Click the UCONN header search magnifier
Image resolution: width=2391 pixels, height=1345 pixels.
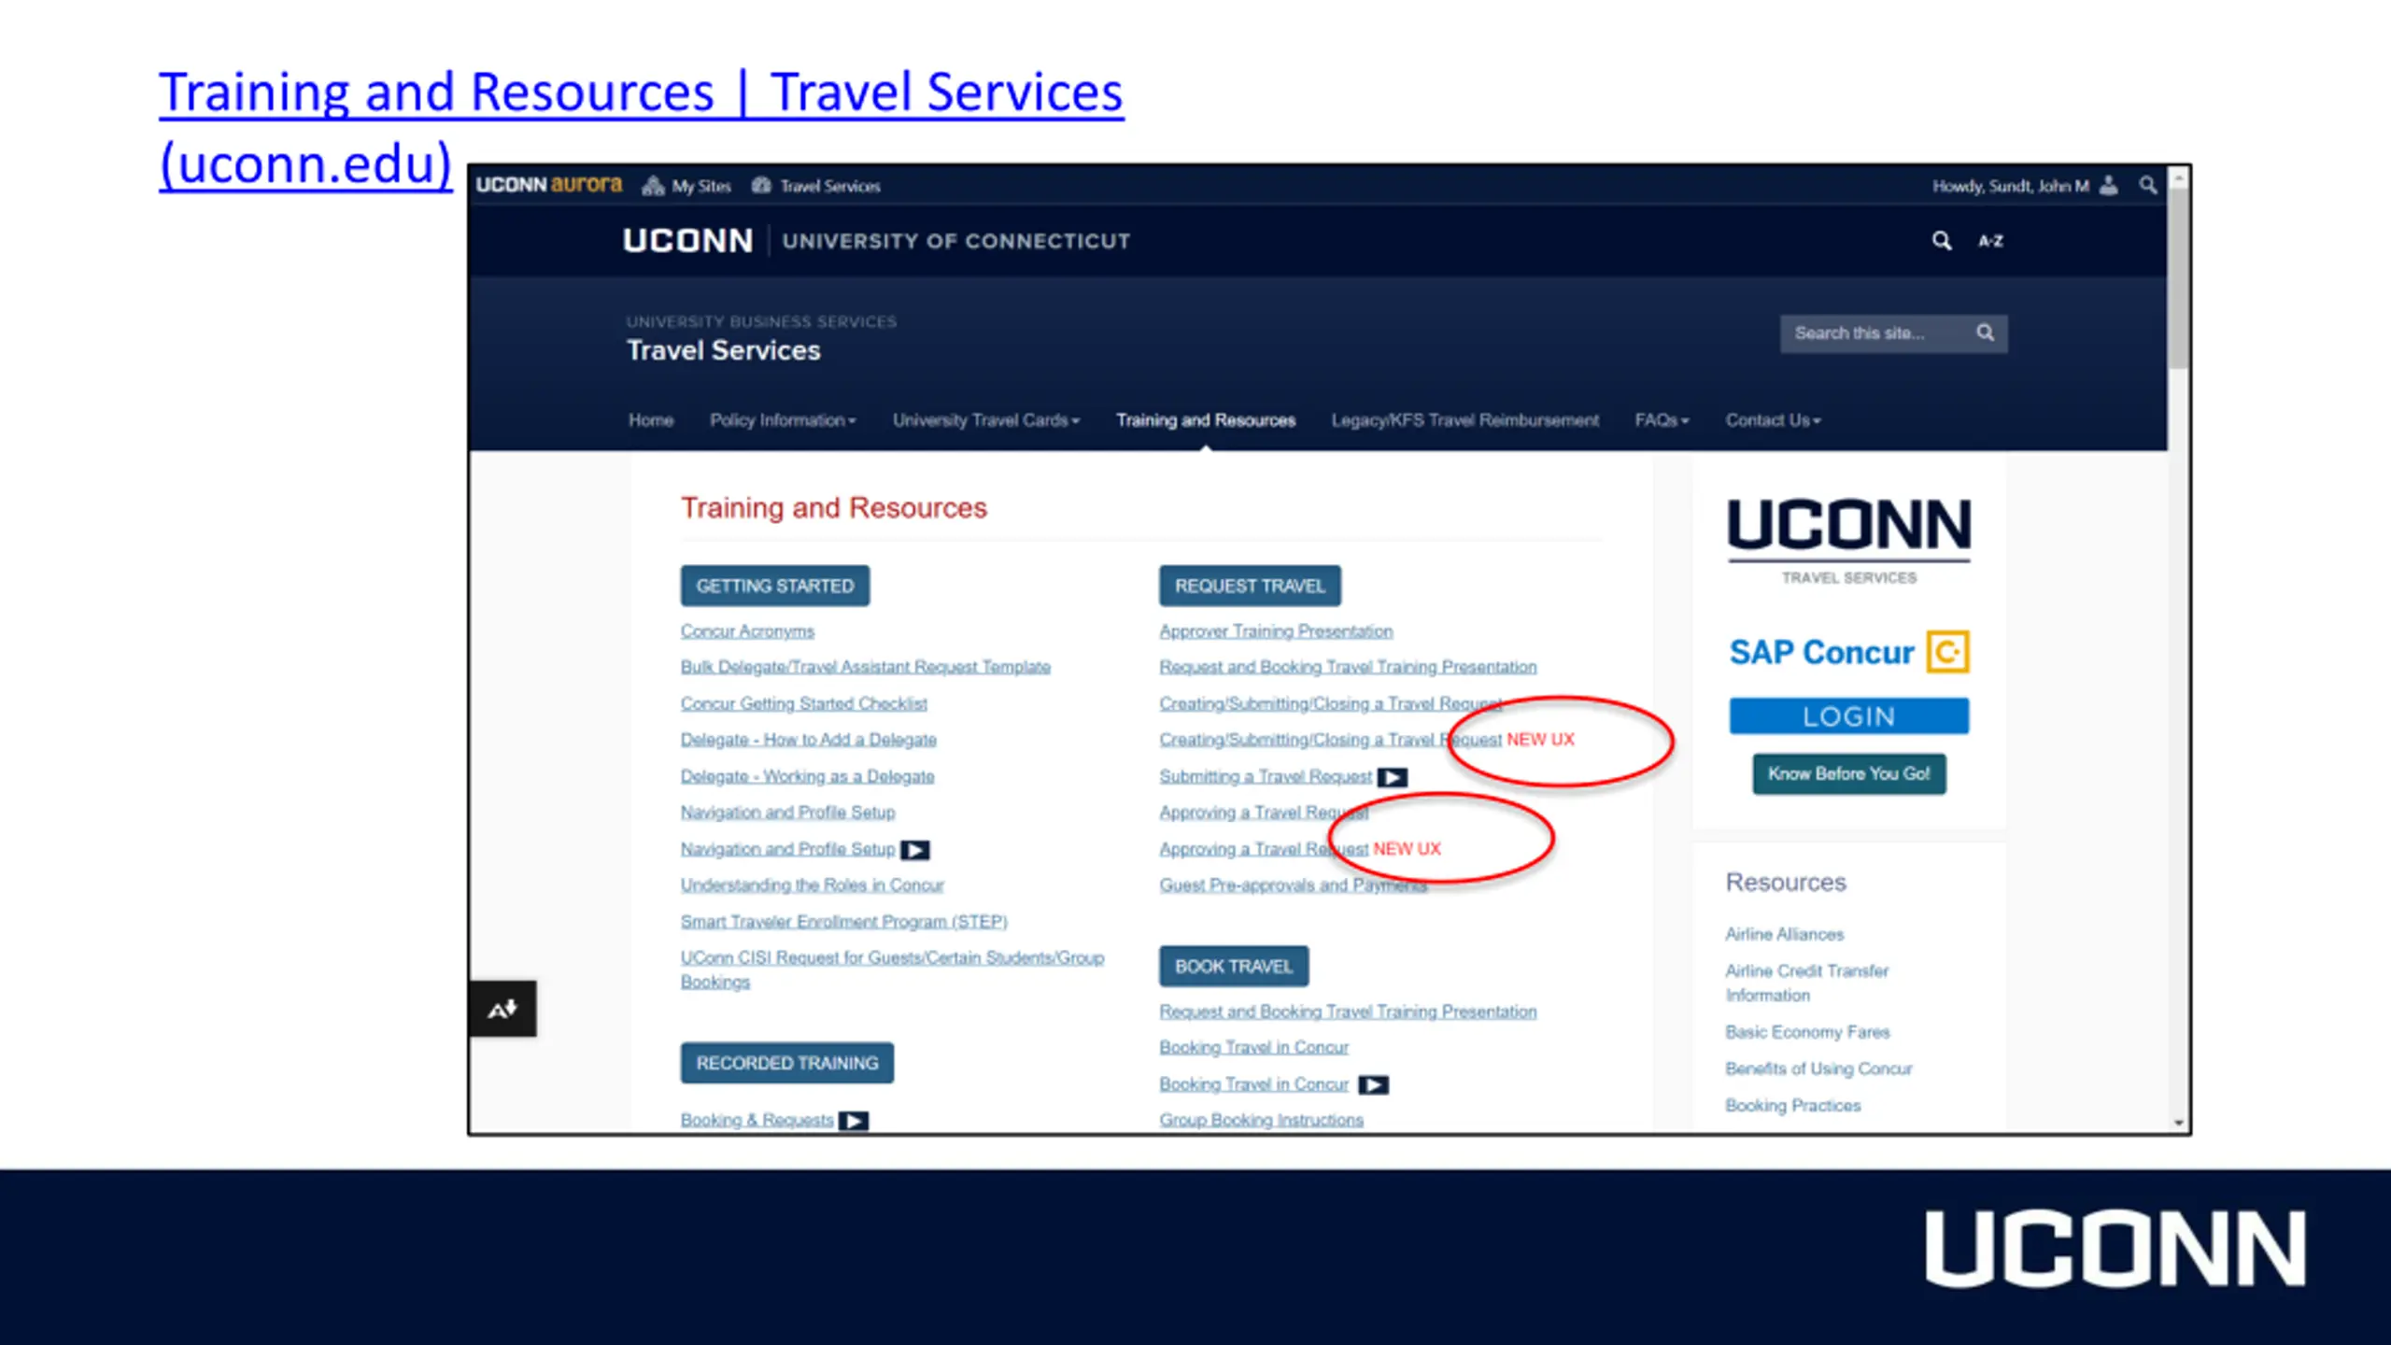[1942, 241]
